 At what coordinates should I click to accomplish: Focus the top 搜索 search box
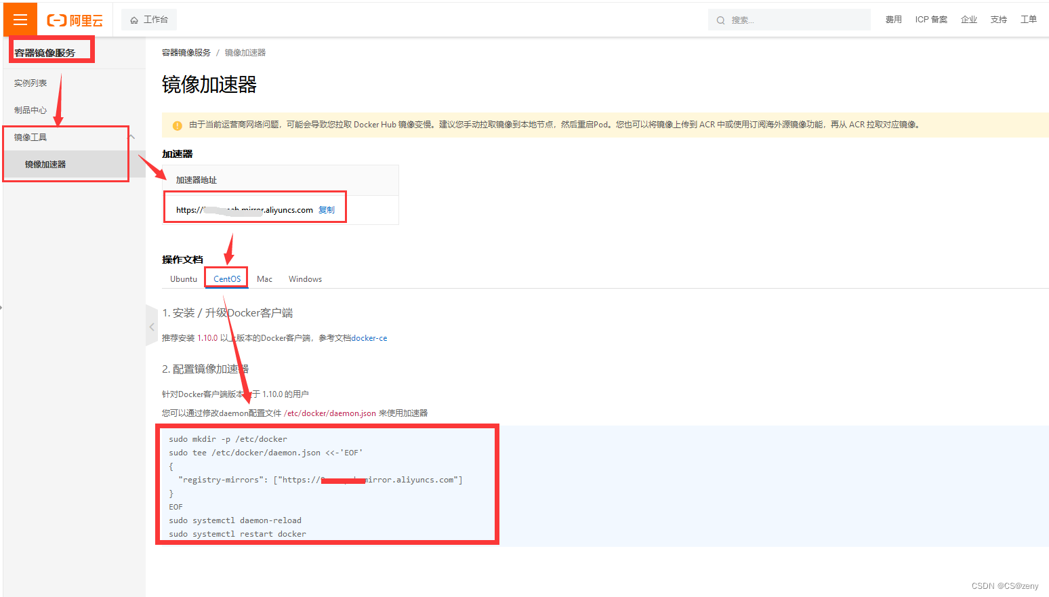click(x=789, y=20)
